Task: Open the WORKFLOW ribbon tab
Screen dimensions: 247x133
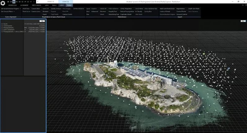Action: (x=12, y=5)
